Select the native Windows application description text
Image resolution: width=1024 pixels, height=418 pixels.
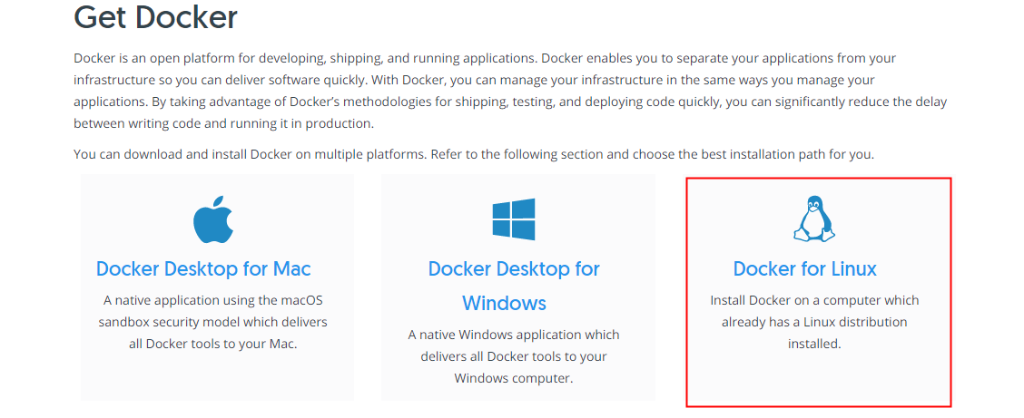click(x=513, y=356)
